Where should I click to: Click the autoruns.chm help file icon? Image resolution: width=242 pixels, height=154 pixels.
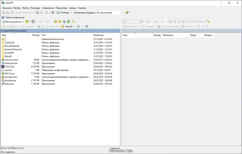pos(3,60)
